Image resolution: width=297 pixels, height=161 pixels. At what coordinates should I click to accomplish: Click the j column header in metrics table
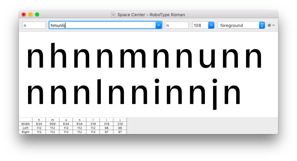[x=120, y=120]
